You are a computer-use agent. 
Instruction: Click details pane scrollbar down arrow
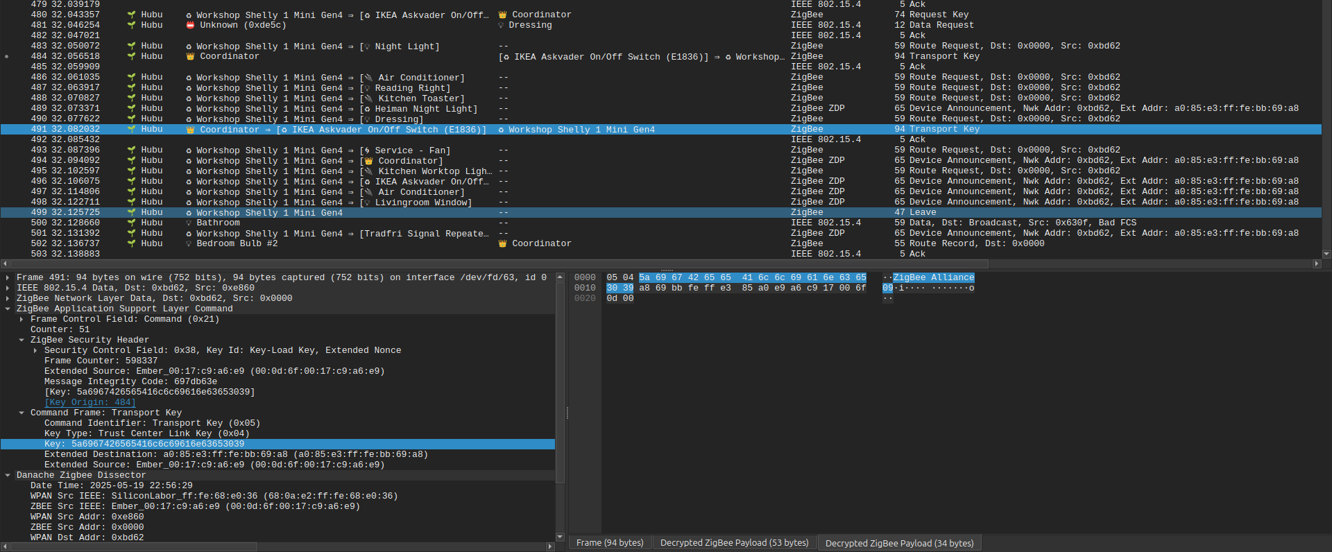(560, 537)
